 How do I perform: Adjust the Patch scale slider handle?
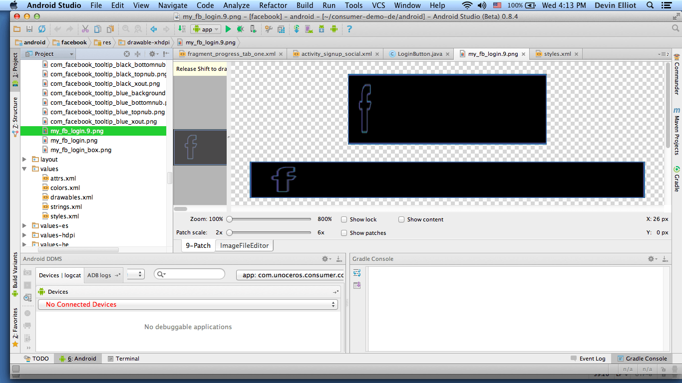point(230,232)
